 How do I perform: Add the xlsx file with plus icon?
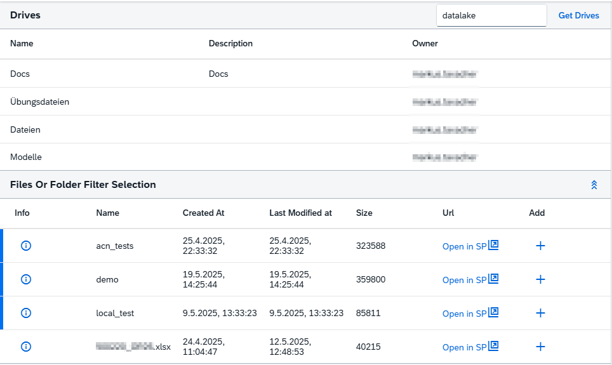click(x=540, y=347)
